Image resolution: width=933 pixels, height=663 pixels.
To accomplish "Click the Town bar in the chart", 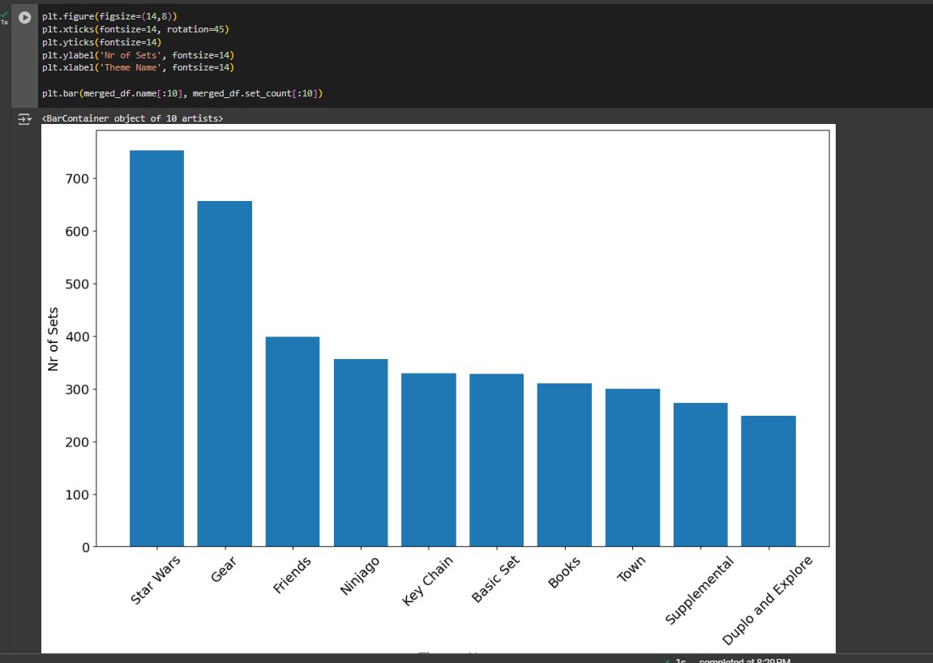I will 632,468.
